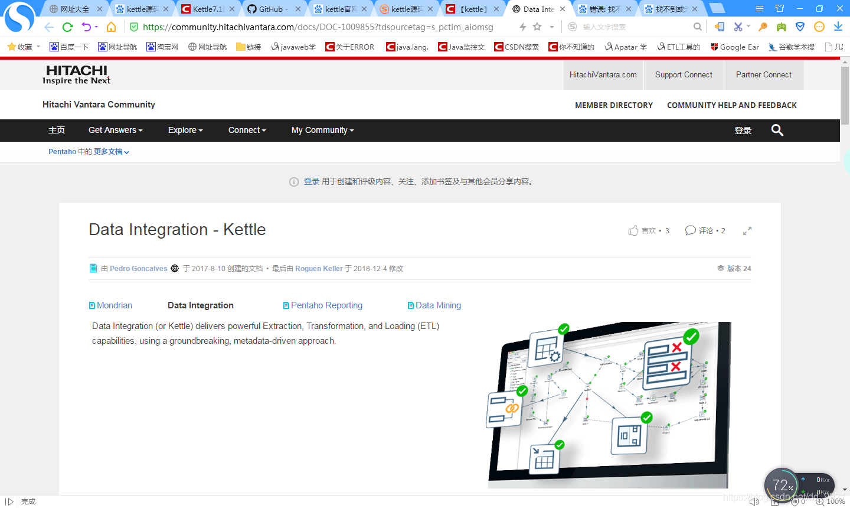The width and height of the screenshot is (850, 508).
Task: Switch to the 网址大全 browser tab
Action: 75,9
